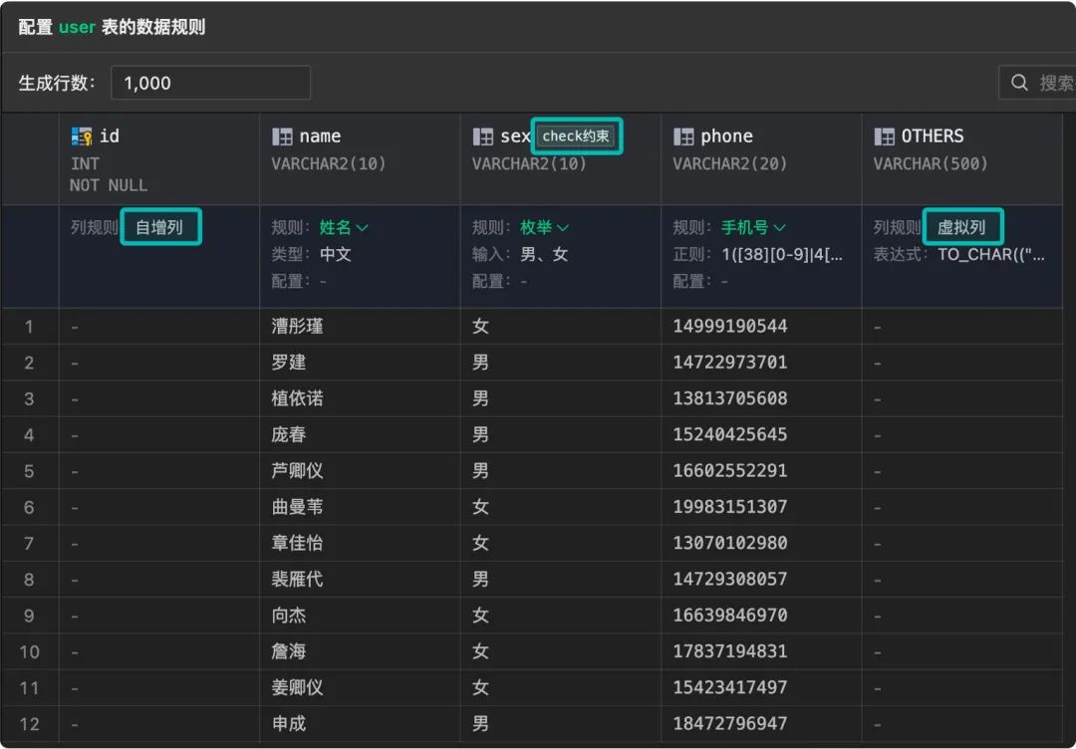
Task: Click the check约束 tag on sex
Action: point(576,135)
